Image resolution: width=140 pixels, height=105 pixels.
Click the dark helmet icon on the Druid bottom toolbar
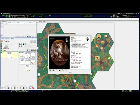point(8,88)
